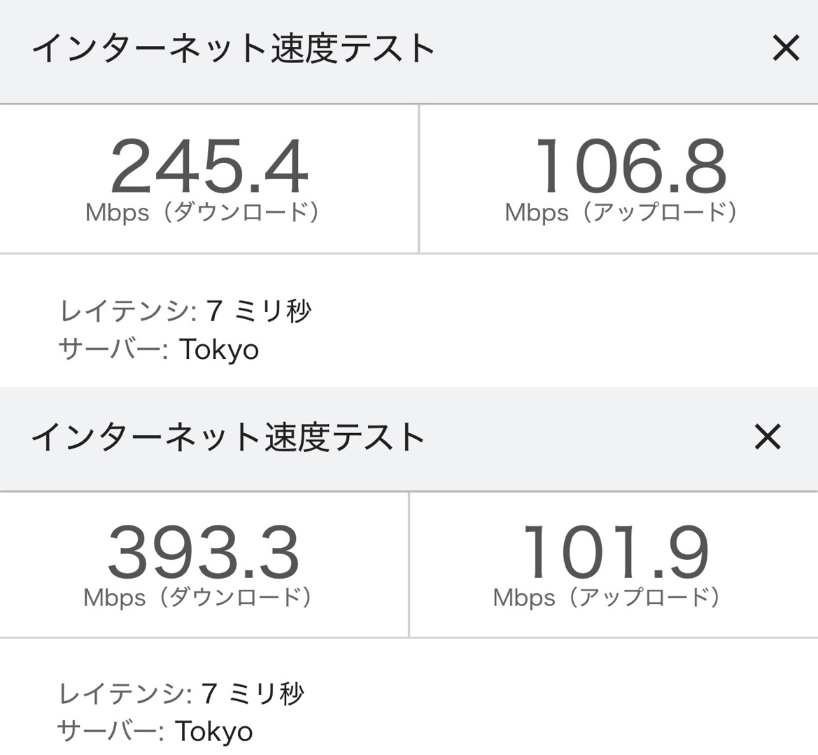818x755 pixels.
Task: Click the 106.8 upload speed value
Action: [x=630, y=167]
